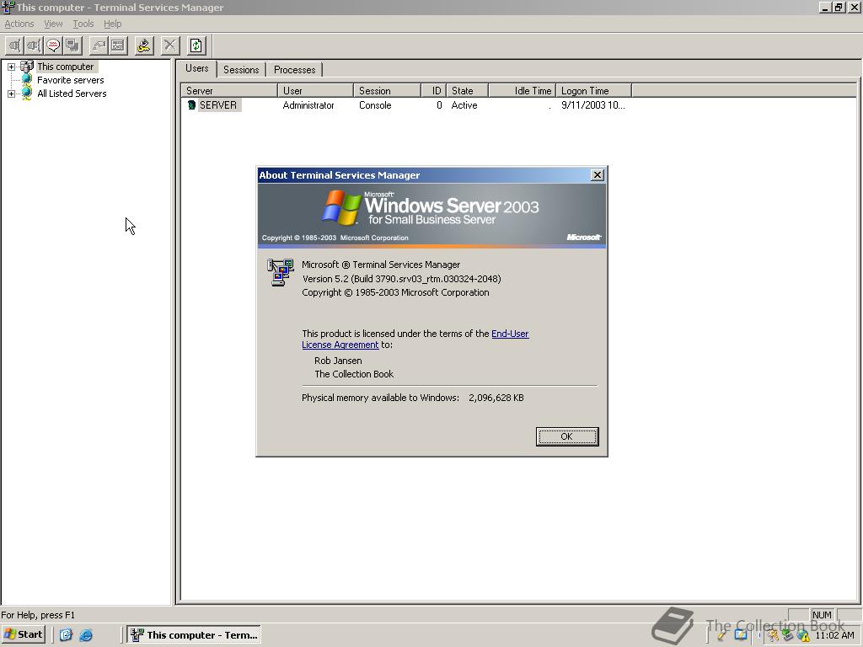Sort by the ID column header

pos(434,91)
